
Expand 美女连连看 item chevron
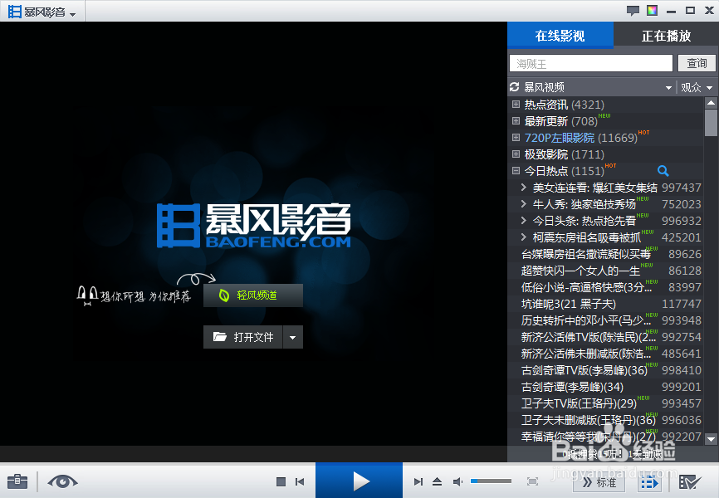point(524,187)
